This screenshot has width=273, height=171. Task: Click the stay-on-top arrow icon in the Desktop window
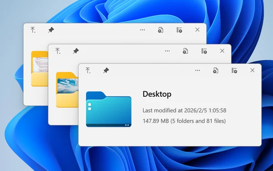[88, 71]
